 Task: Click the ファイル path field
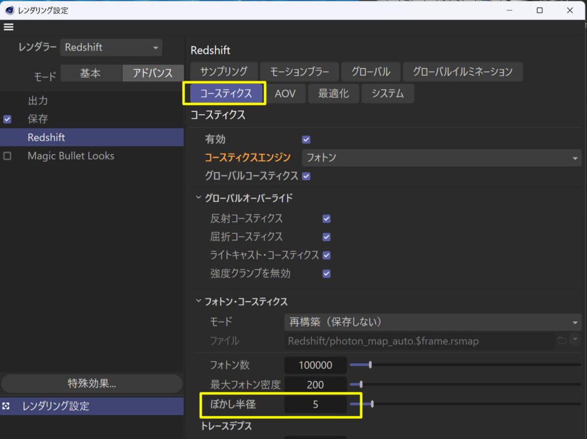coord(420,341)
